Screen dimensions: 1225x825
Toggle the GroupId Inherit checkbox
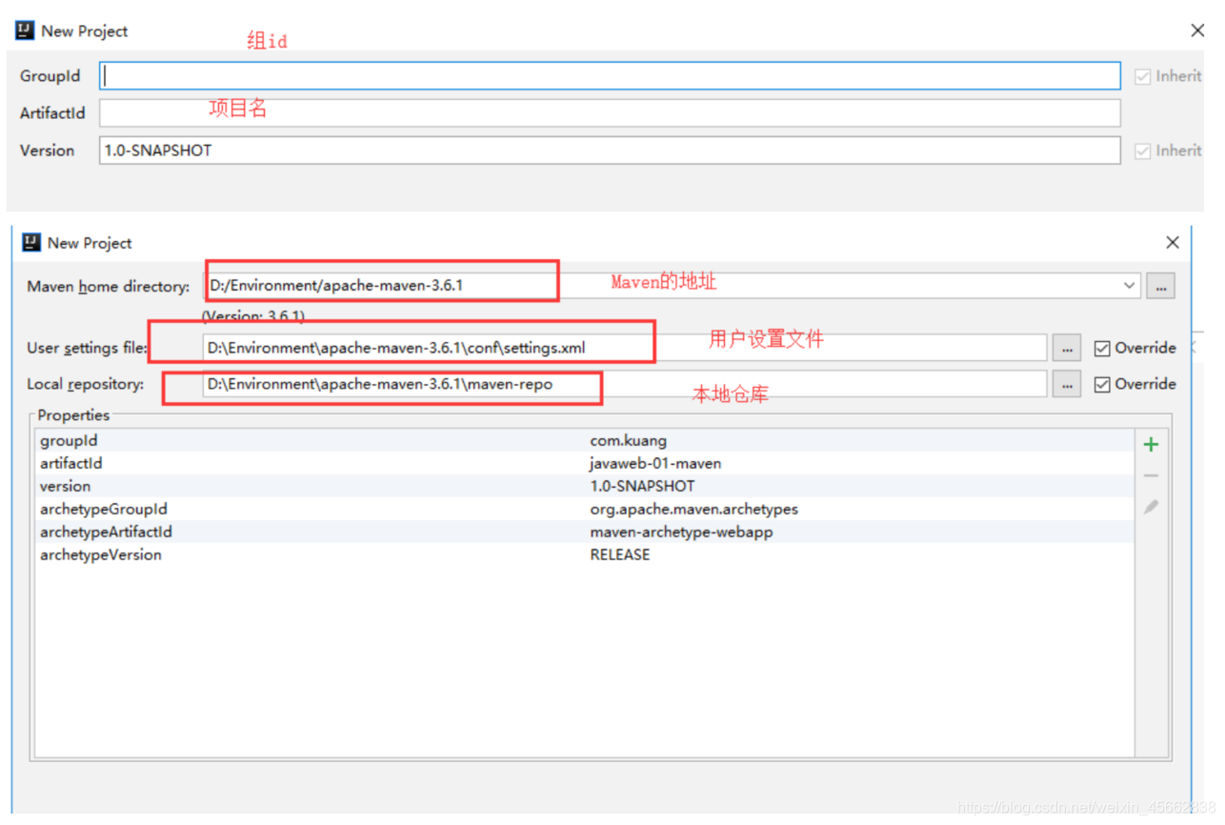tap(1143, 77)
